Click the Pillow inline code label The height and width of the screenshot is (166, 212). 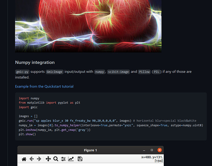pyautogui.click(x=144, y=72)
